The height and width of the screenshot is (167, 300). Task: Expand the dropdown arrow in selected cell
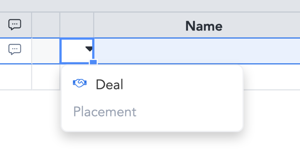[89, 49]
